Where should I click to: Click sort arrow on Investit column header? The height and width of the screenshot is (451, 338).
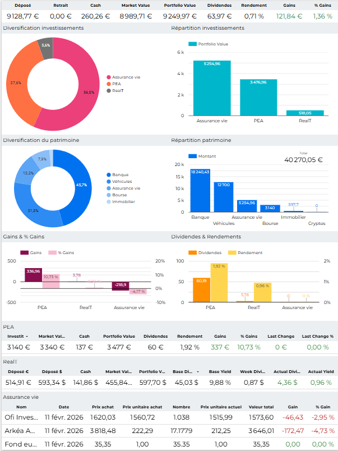click(x=27, y=337)
